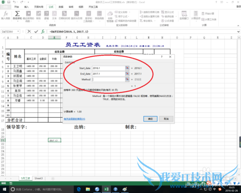Image resolution: width=241 pixels, height=193 pixels.
Task: Click the Redo icon
Action: click(22, 2)
